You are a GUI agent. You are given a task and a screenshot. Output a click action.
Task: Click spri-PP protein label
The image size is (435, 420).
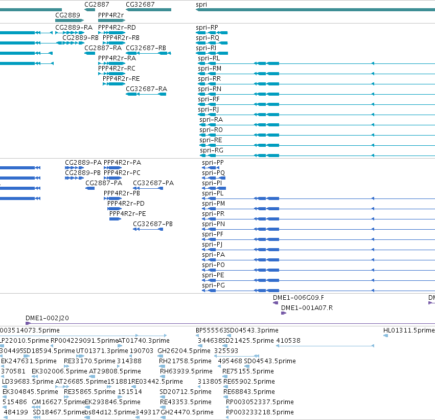213,163
